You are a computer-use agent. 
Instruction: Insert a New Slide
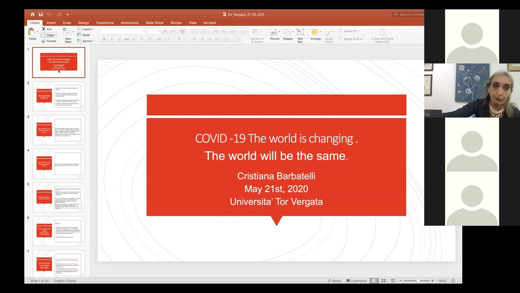coord(68,35)
